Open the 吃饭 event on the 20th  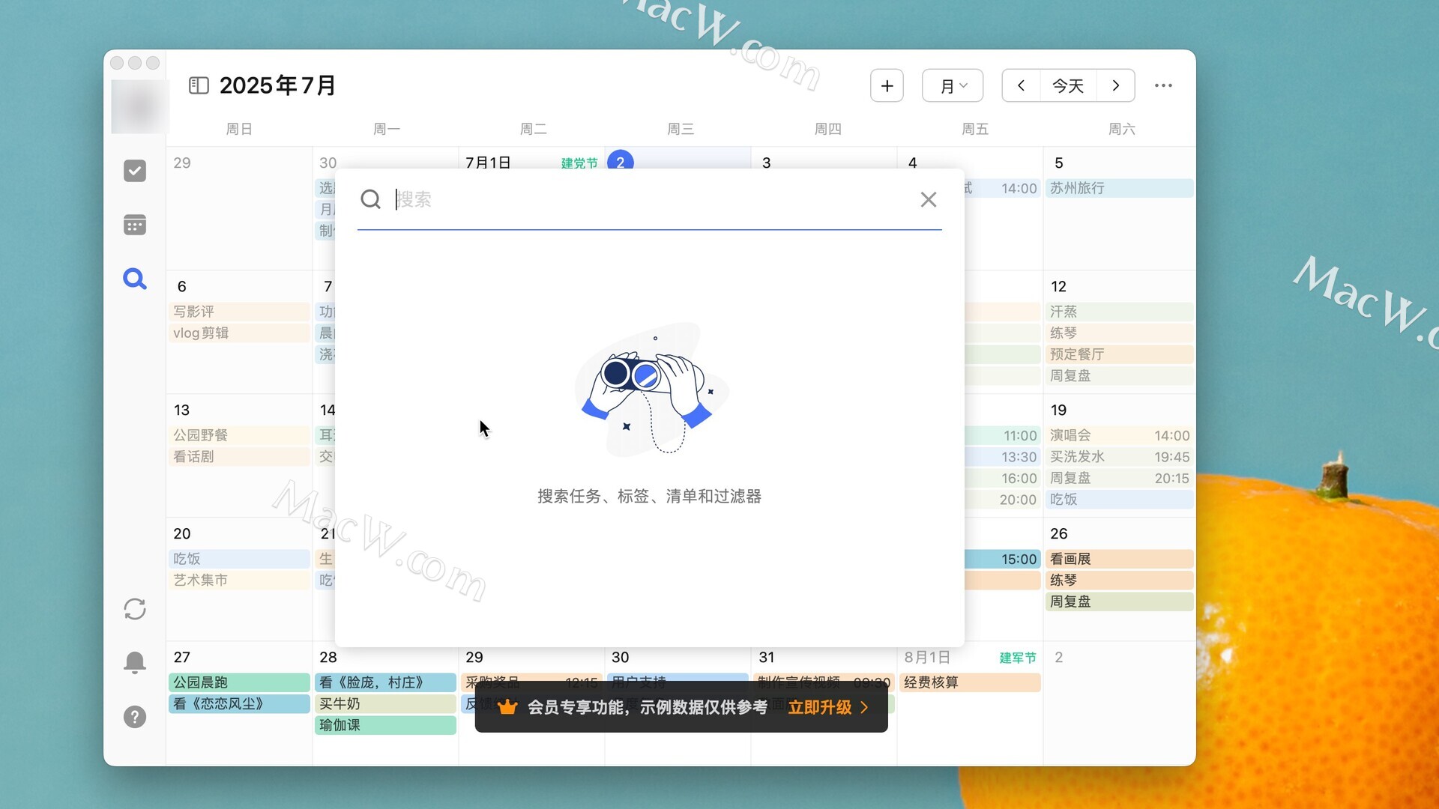(x=240, y=559)
